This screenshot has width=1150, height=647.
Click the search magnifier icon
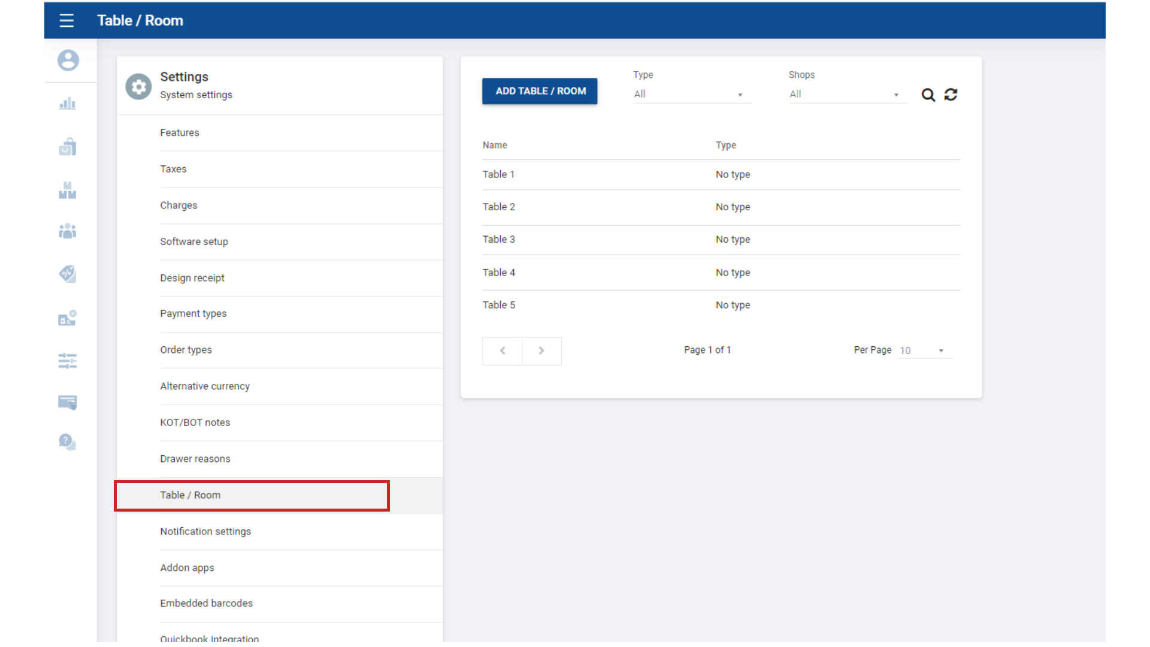(928, 95)
